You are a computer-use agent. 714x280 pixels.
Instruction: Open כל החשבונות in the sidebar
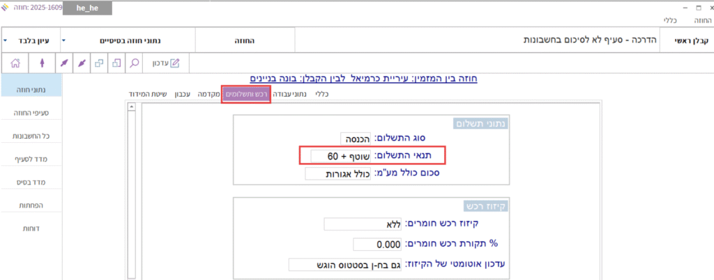click(31, 135)
